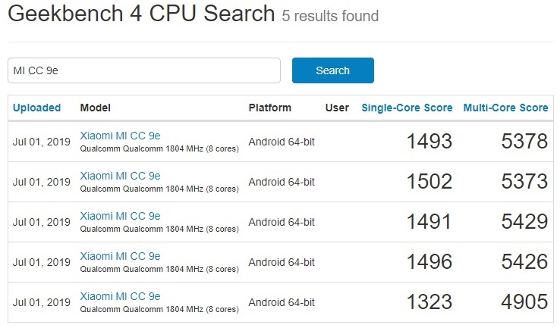The height and width of the screenshot is (328, 560).
Task: Click the Platform column header
Action: (269, 108)
